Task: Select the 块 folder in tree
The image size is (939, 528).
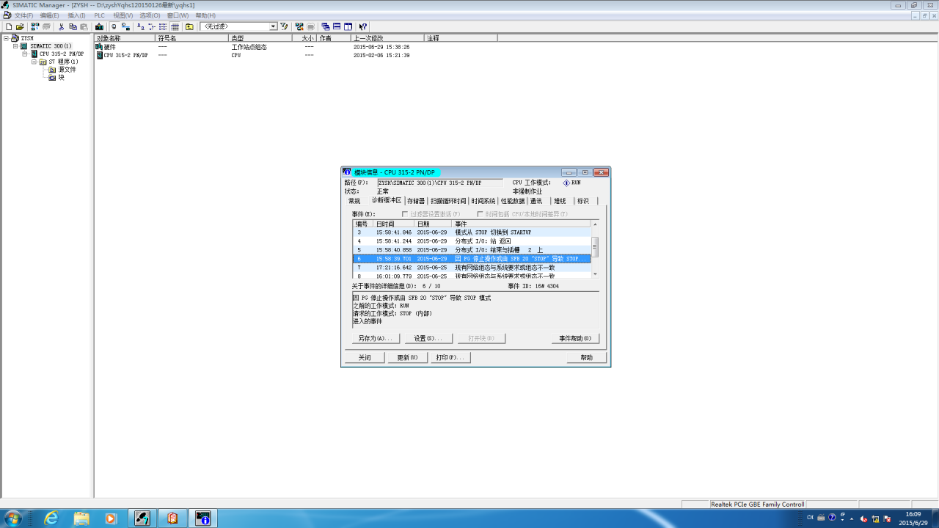Action: tap(62, 77)
